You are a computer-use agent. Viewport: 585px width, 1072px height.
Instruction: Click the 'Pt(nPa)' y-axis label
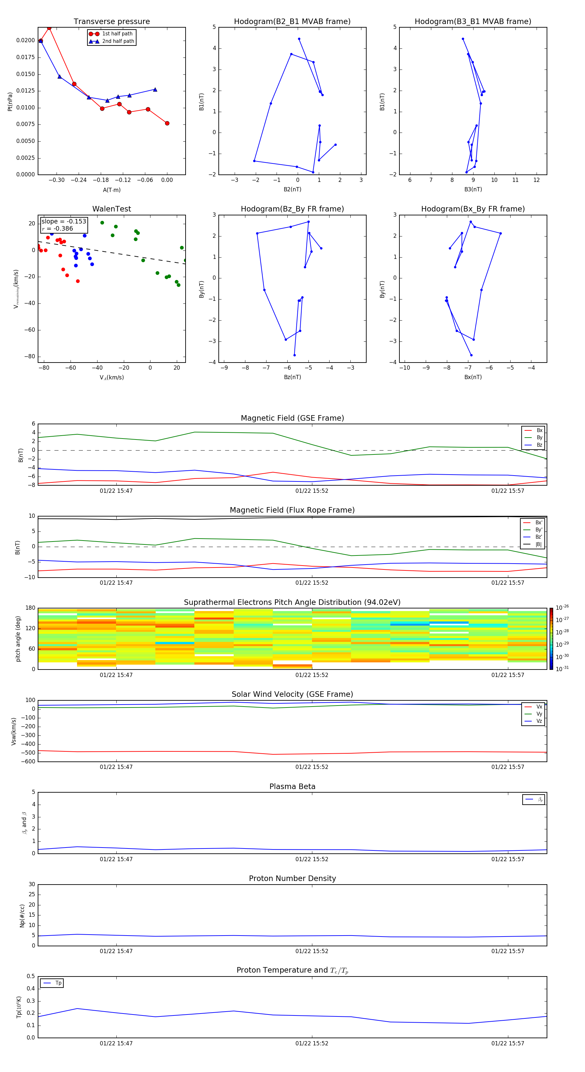point(10,102)
